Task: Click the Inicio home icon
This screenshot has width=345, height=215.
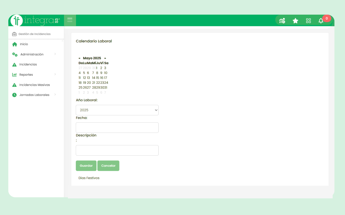Action: point(15,44)
